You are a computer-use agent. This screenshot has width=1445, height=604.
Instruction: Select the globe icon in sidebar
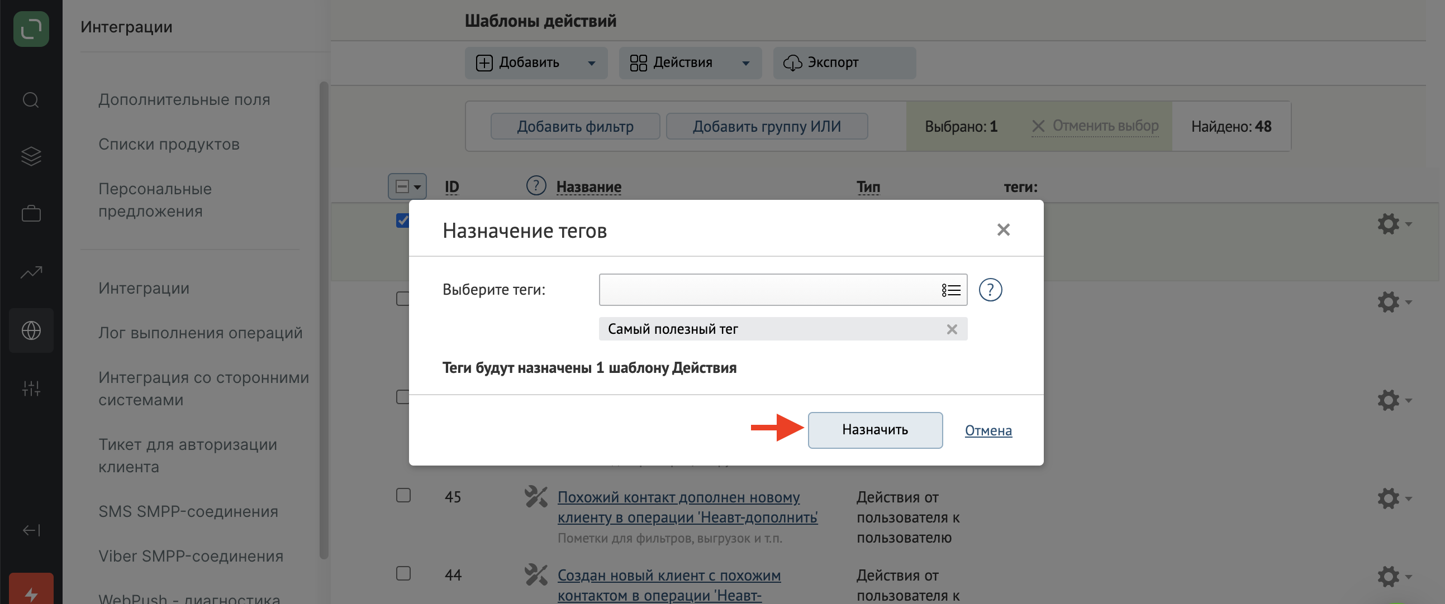[31, 330]
